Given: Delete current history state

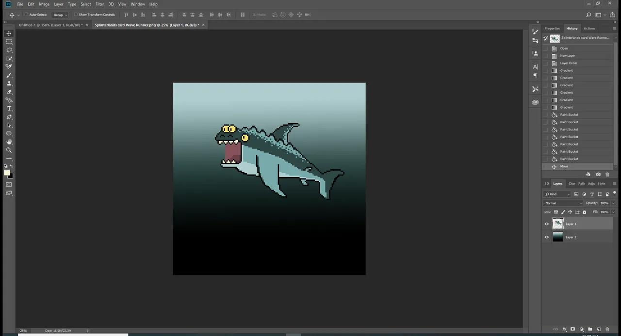Looking at the screenshot, I should (607, 175).
